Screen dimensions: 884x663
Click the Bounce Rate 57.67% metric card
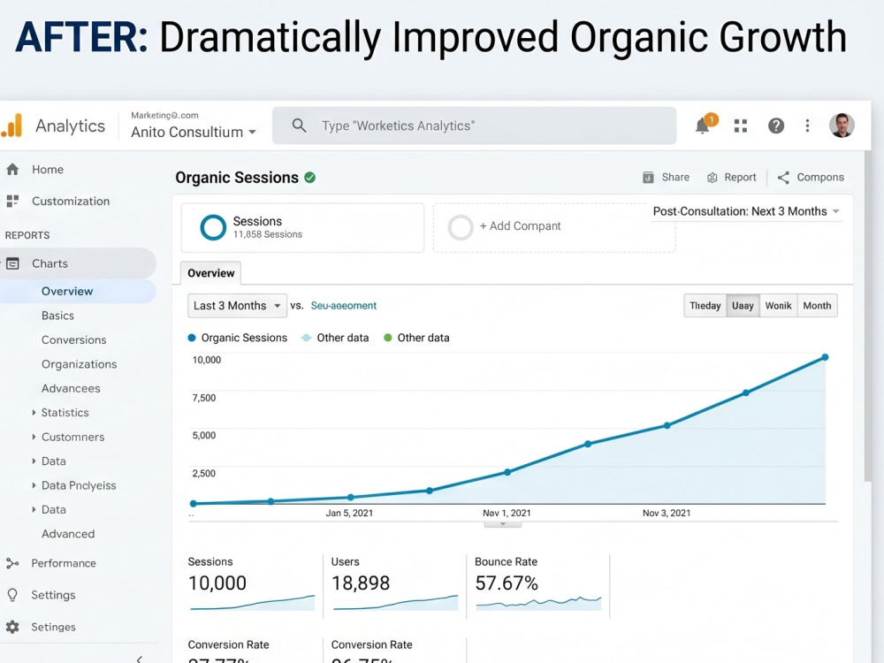538,585
